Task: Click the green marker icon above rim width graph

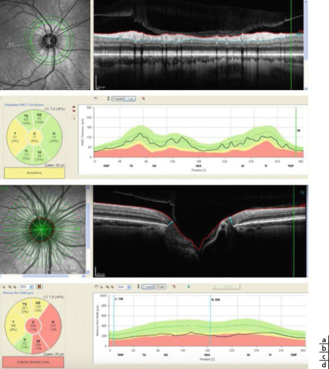Action: point(188,287)
